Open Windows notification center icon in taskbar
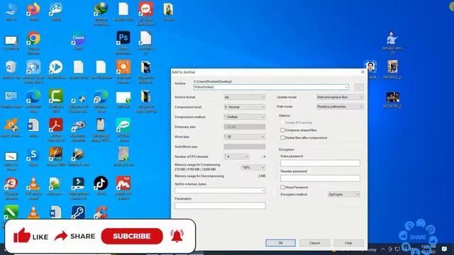The width and height of the screenshot is (454, 255). [x=444, y=249]
